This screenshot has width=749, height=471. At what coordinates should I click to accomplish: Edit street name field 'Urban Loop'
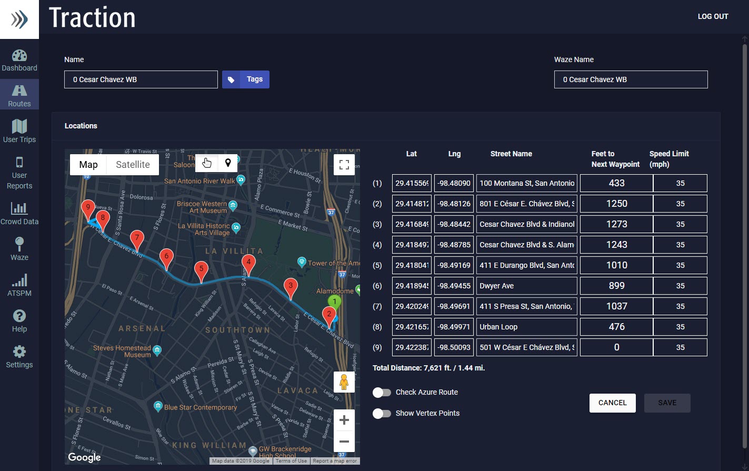tap(527, 327)
